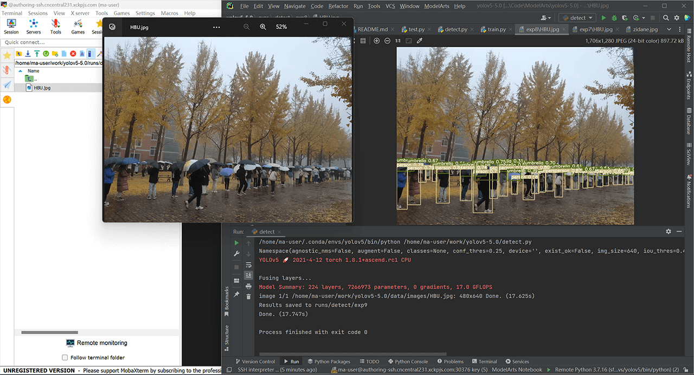Toggle scroll to end in Run console
The height and width of the screenshot is (375, 694).
(x=248, y=275)
